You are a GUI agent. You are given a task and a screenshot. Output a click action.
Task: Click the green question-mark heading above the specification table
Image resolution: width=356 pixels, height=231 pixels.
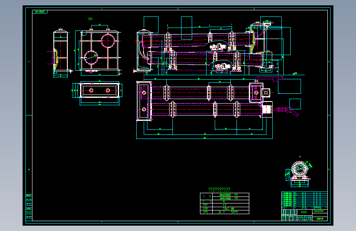[219, 189]
